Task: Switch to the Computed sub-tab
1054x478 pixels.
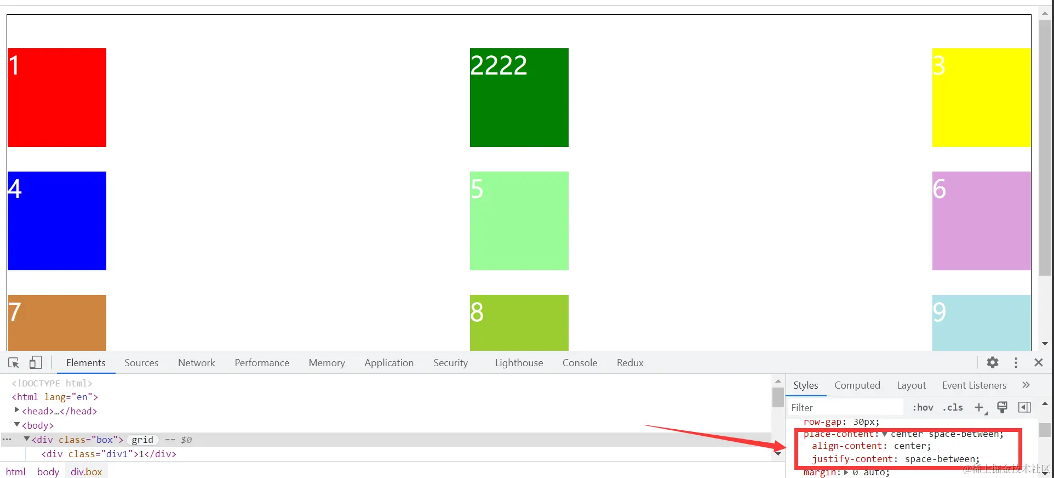Action: (x=857, y=385)
